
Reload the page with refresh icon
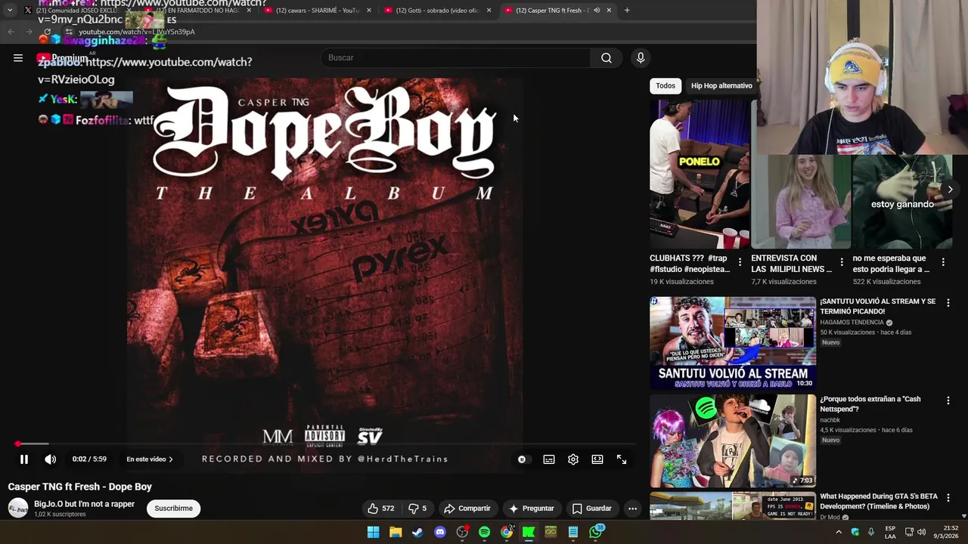[x=47, y=32]
